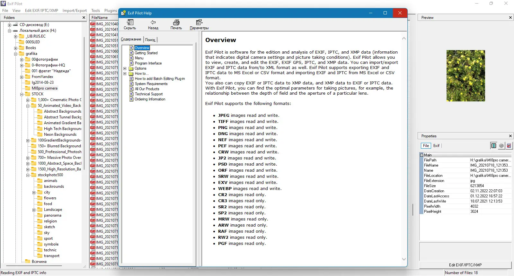514x276 pixels.
Task: Click the page icon beside Technical Support
Action: click(x=131, y=94)
